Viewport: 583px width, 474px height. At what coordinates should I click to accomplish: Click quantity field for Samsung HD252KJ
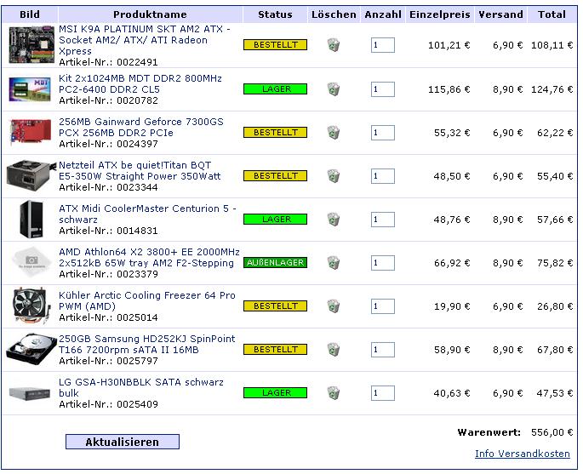[383, 350]
